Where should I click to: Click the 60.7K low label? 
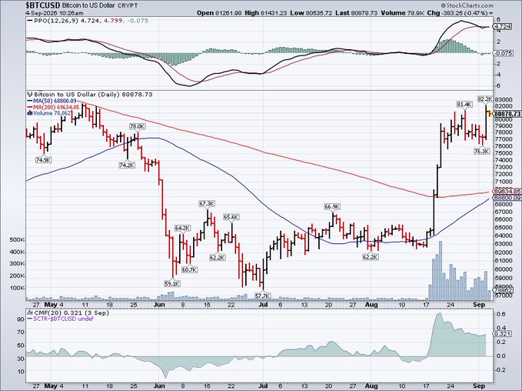pos(189,269)
